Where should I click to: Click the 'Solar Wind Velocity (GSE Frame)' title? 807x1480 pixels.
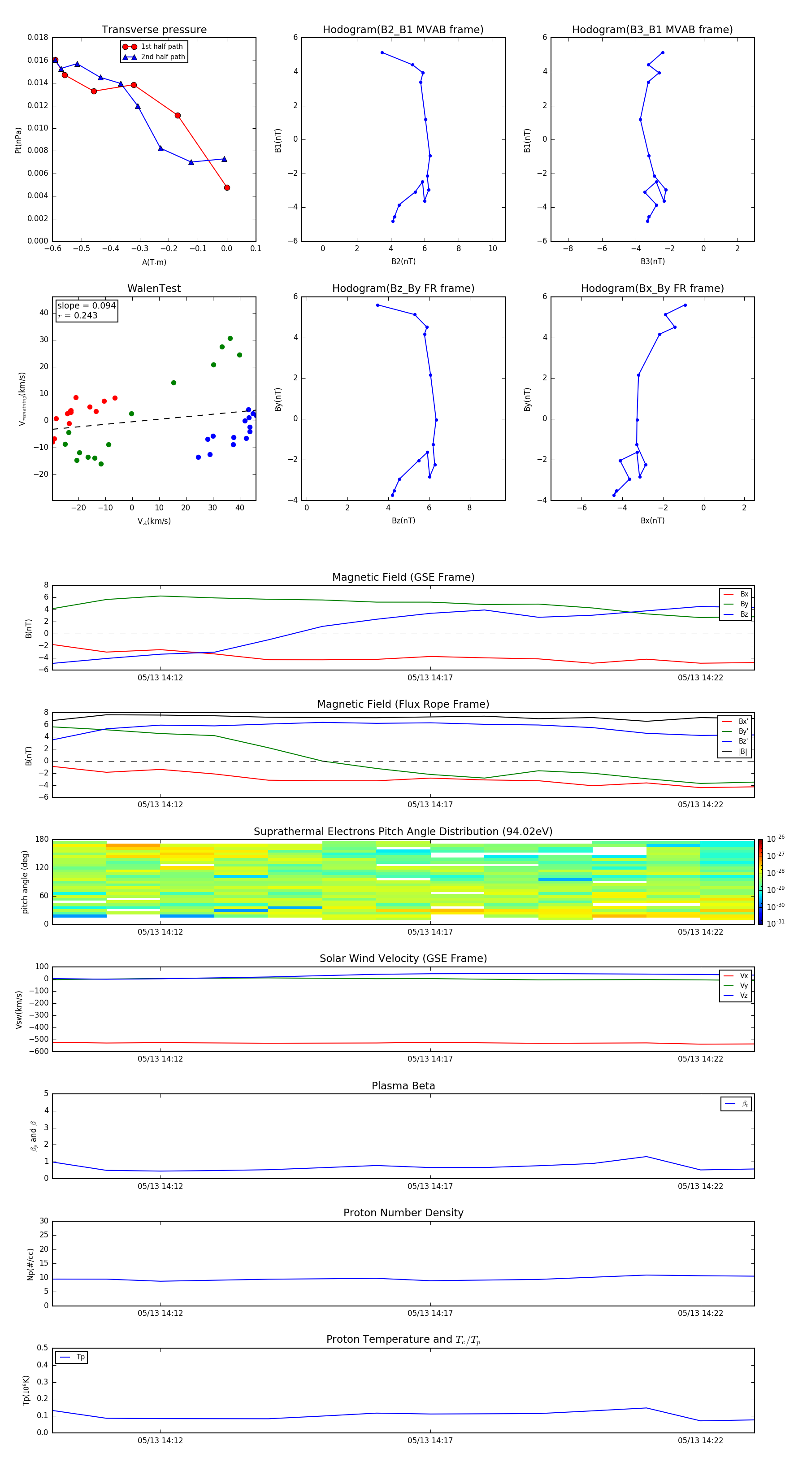(403, 958)
